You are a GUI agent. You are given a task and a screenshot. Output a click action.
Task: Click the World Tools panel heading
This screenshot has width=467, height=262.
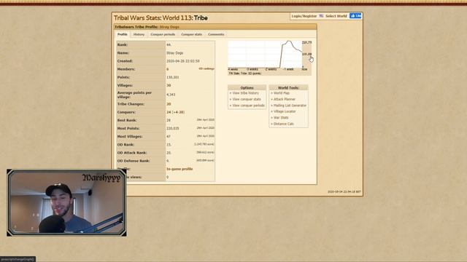(x=288, y=87)
